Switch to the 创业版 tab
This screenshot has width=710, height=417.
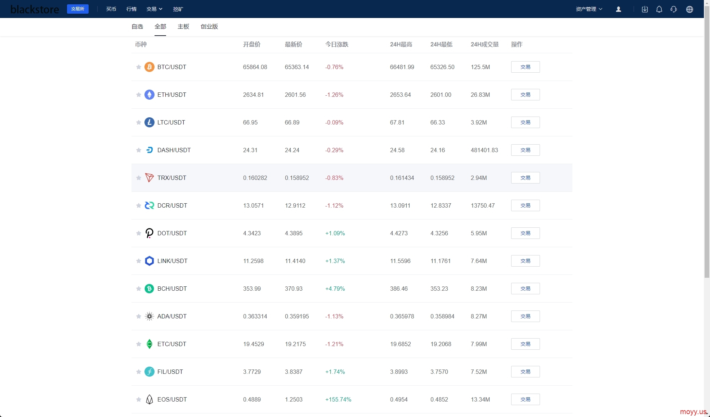[x=209, y=27]
